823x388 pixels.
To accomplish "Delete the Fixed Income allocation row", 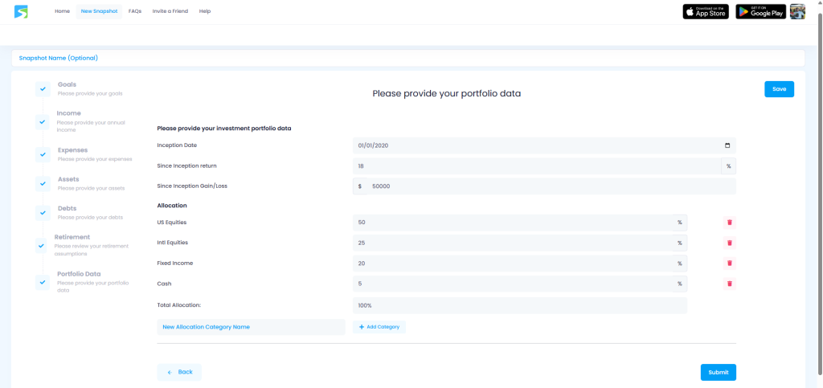I will tap(729, 263).
